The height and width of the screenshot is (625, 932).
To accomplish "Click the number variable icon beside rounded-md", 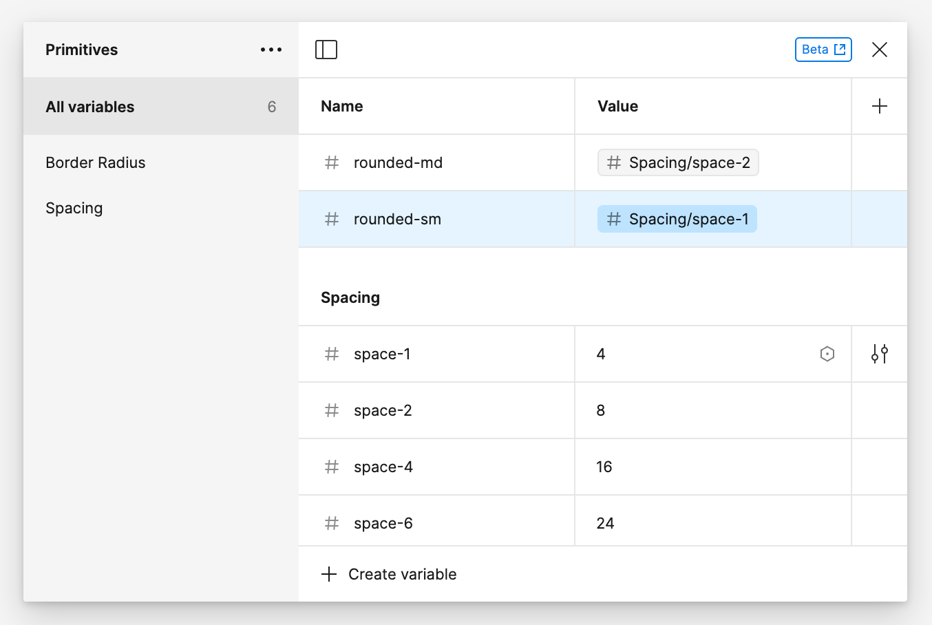I will click(332, 162).
